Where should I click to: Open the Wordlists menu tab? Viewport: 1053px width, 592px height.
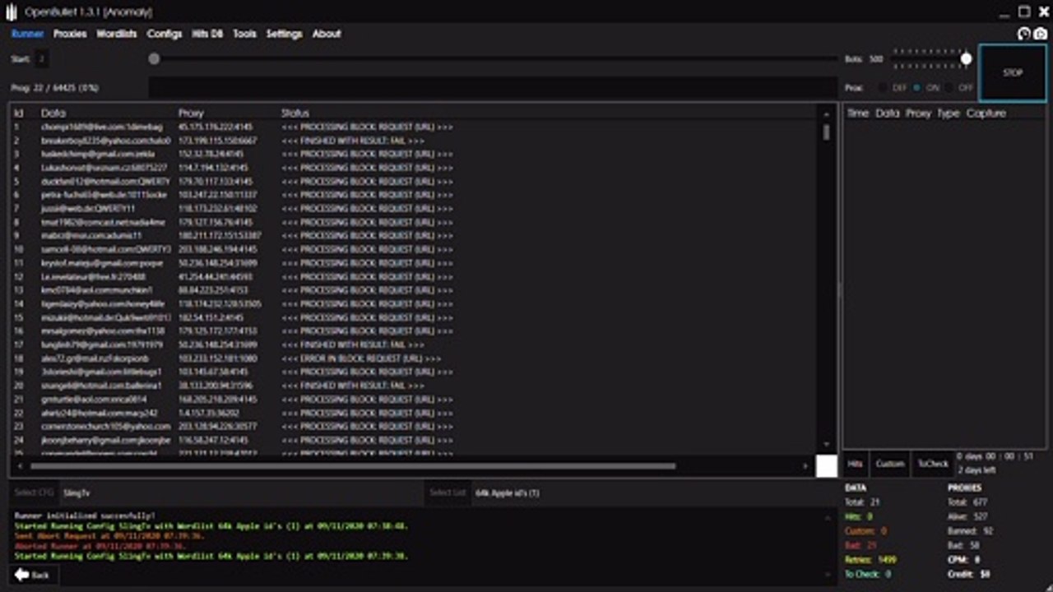tap(117, 34)
